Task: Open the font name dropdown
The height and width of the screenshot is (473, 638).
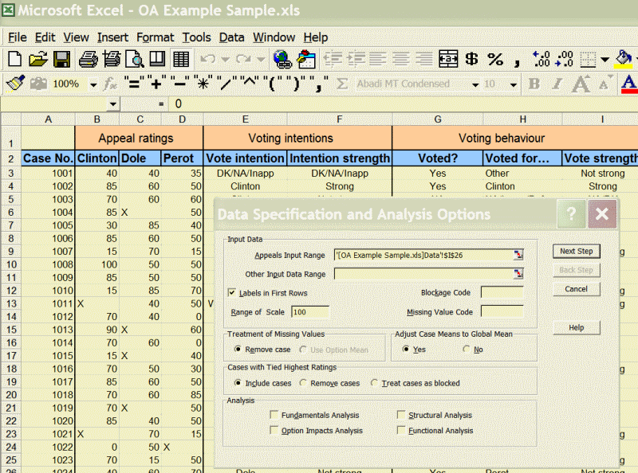Action: [x=475, y=84]
